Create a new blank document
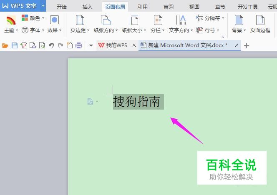Image resolution: width=277 pixels, height=195 pixels. (70, 45)
